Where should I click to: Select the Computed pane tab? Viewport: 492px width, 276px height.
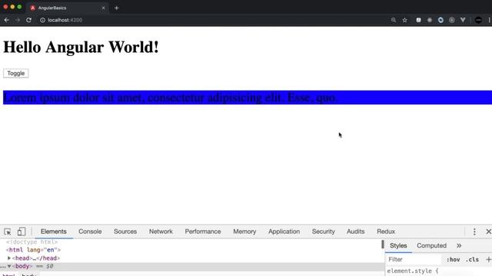click(431, 245)
